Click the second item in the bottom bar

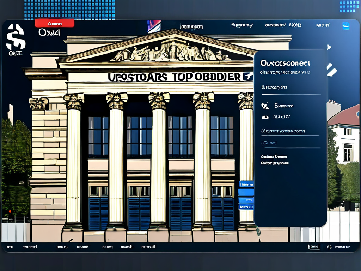30,247
